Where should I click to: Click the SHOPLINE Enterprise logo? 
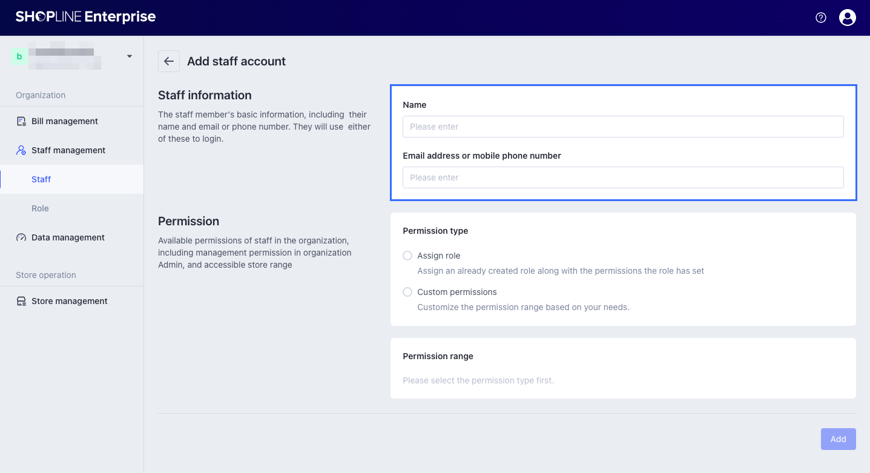point(85,17)
